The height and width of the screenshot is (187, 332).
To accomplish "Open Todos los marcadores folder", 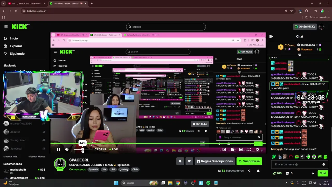I will tap(317, 17).
